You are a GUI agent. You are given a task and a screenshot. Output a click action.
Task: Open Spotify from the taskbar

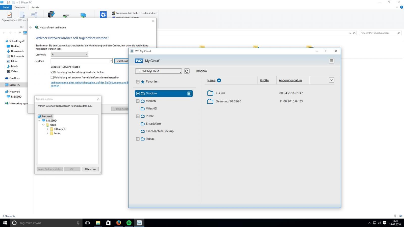[129, 223]
